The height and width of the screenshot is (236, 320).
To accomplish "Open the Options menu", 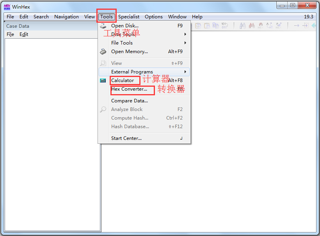I will (154, 16).
